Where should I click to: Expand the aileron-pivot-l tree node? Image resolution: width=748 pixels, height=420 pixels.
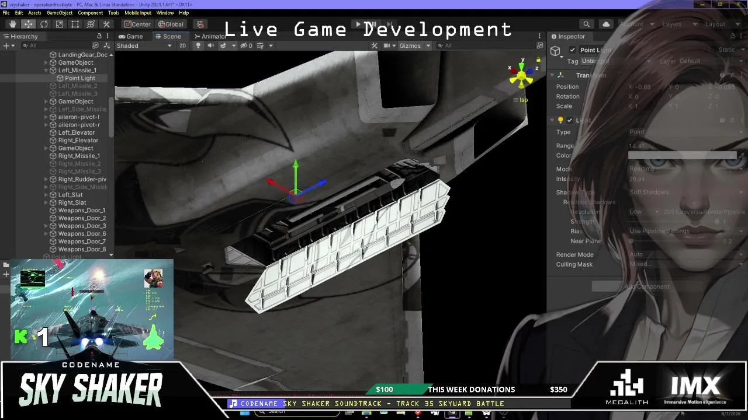(x=46, y=117)
